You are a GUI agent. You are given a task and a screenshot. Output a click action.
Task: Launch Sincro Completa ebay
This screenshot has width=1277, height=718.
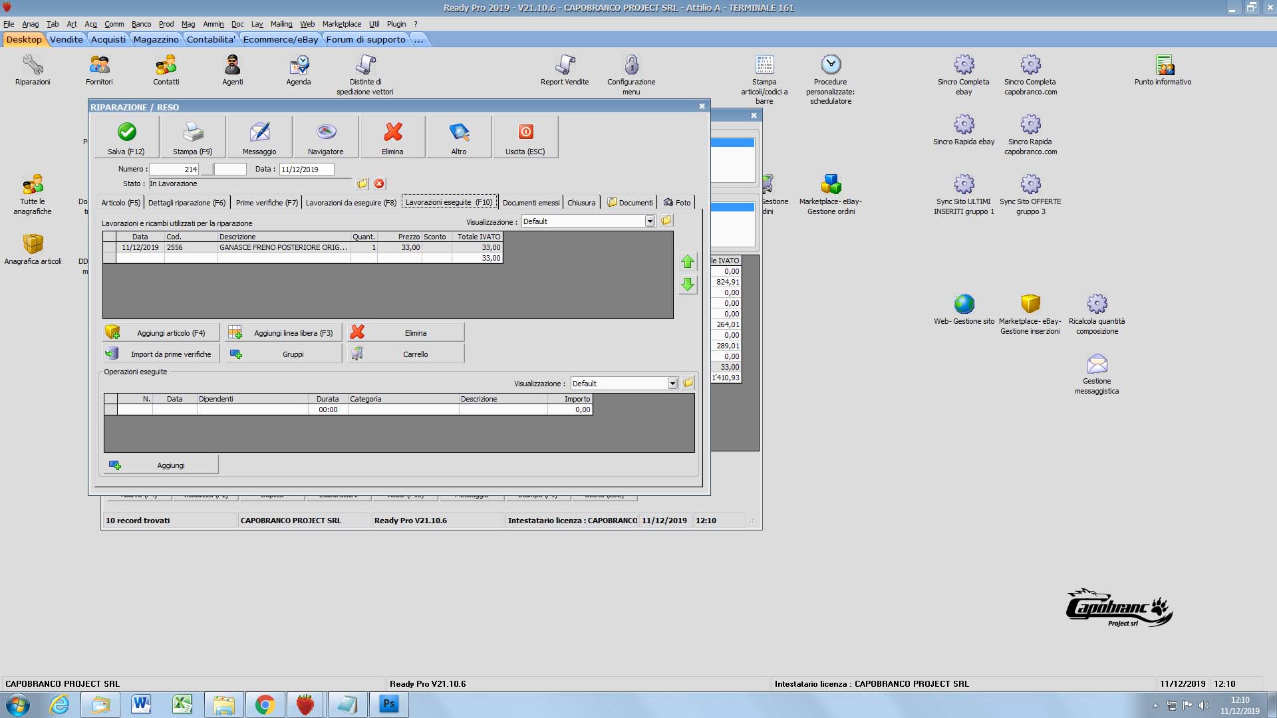coord(964,74)
